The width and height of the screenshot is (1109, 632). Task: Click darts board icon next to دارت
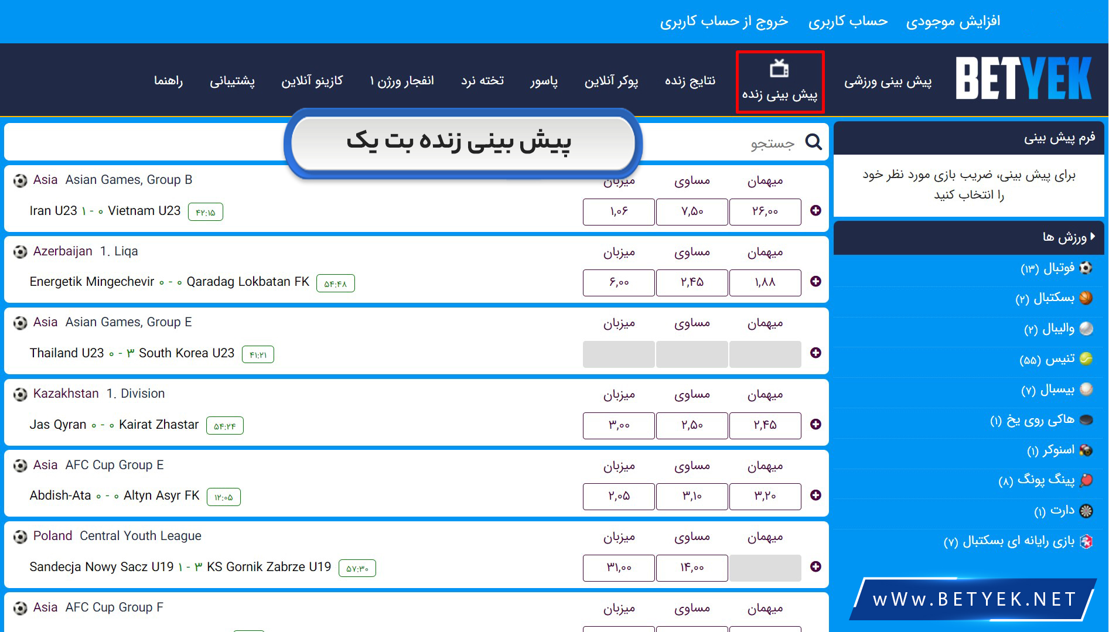1086,511
